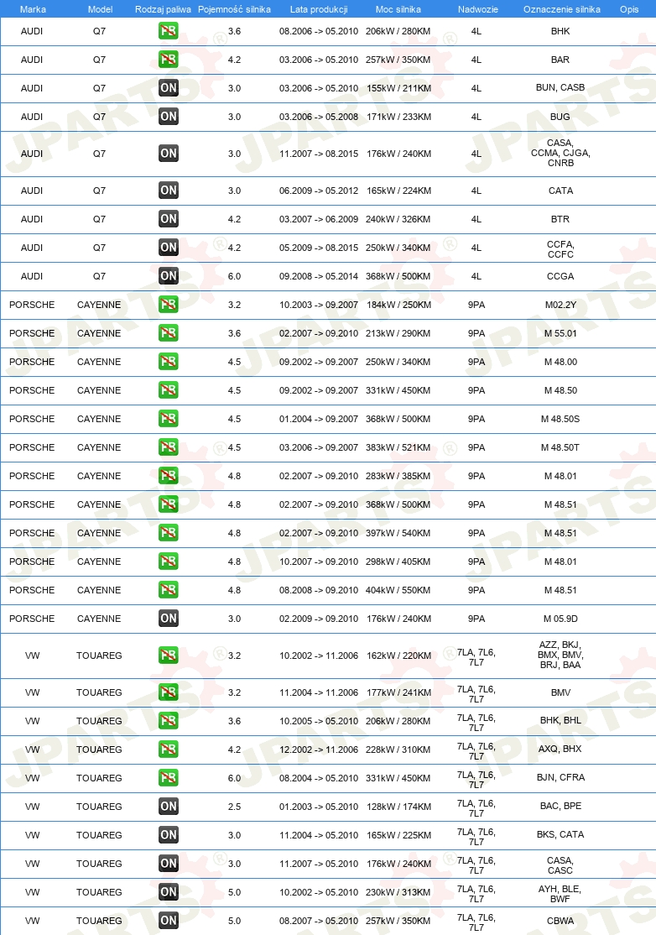656x935 pixels.
Task: Click the petrol icon in the 298kW / 405KM row
Action: 169,562
